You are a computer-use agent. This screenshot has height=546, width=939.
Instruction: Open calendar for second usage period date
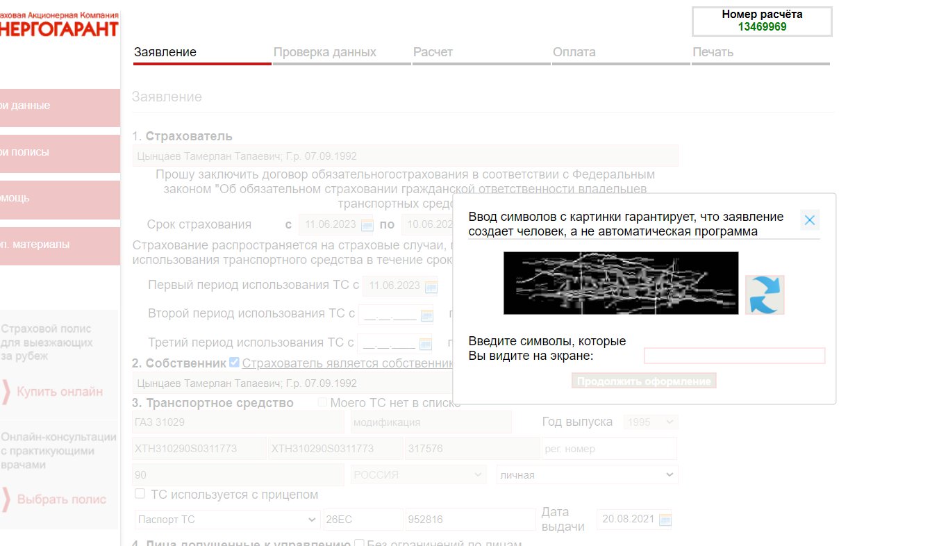click(426, 315)
